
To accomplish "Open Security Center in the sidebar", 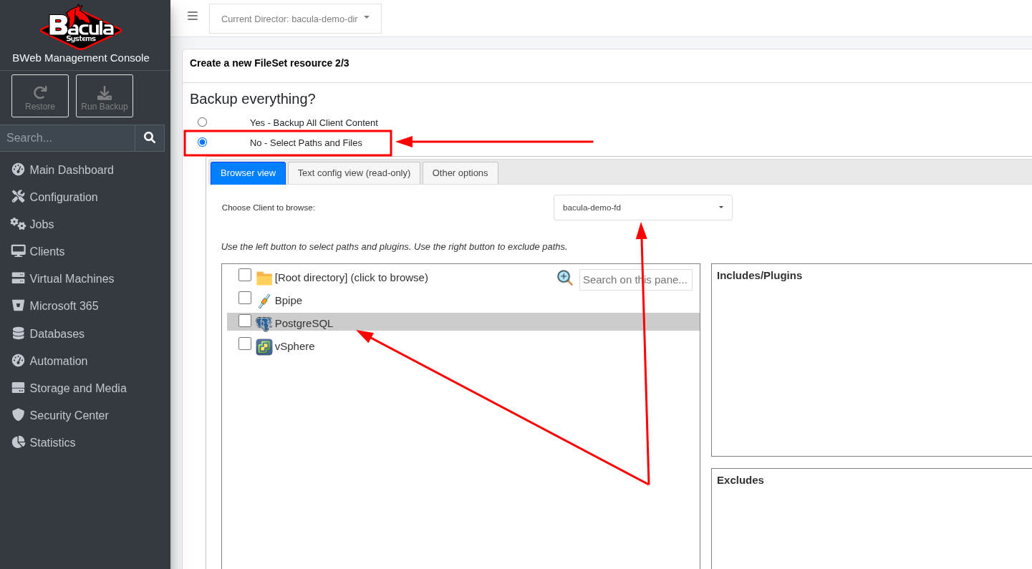I will click(x=69, y=415).
